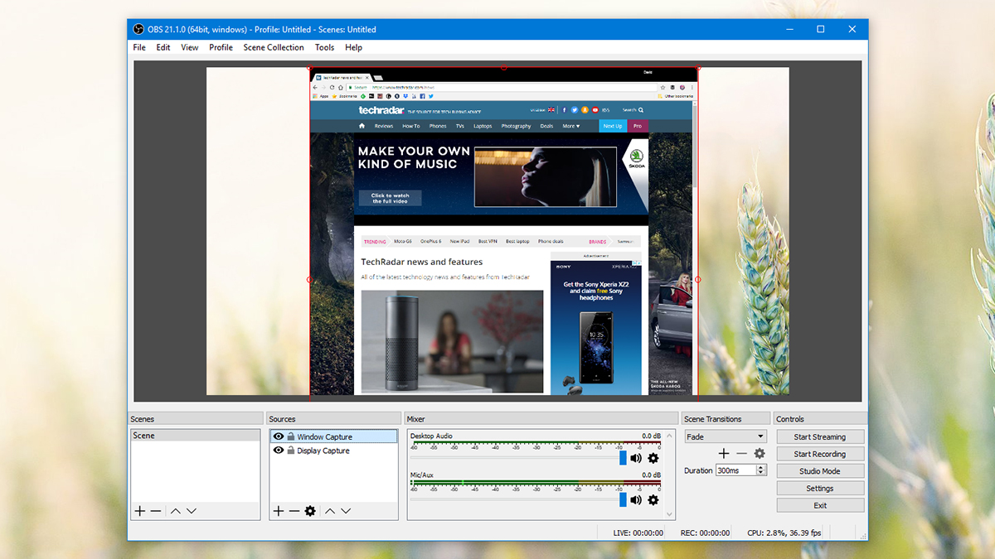The width and height of the screenshot is (995, 559).
Task: Toggle the lock on Display Capture
Action: [x=291, y=451]
